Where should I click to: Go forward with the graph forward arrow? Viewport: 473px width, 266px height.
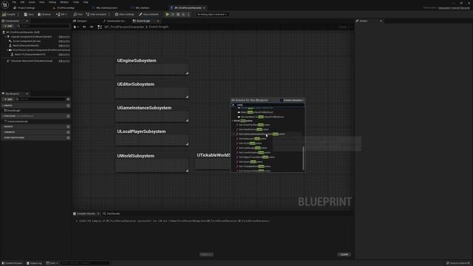pos(92,27)
